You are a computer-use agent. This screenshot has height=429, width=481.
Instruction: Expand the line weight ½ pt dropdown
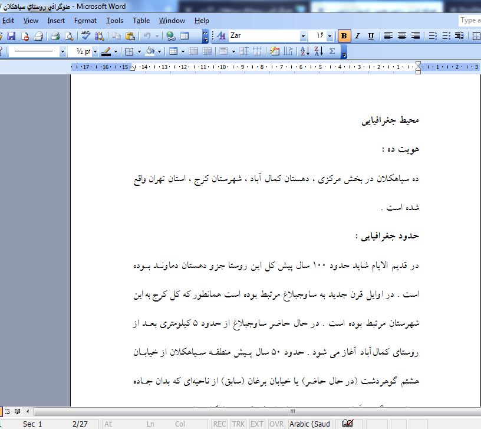point(95,51)
